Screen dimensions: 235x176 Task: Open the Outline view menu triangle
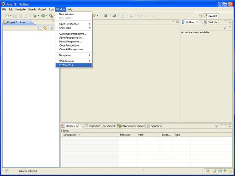tap(230, 27)
